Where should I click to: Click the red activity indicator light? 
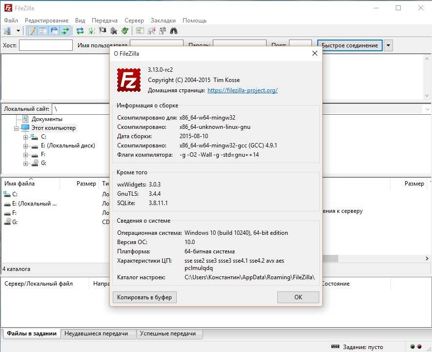tap(419, 347)
